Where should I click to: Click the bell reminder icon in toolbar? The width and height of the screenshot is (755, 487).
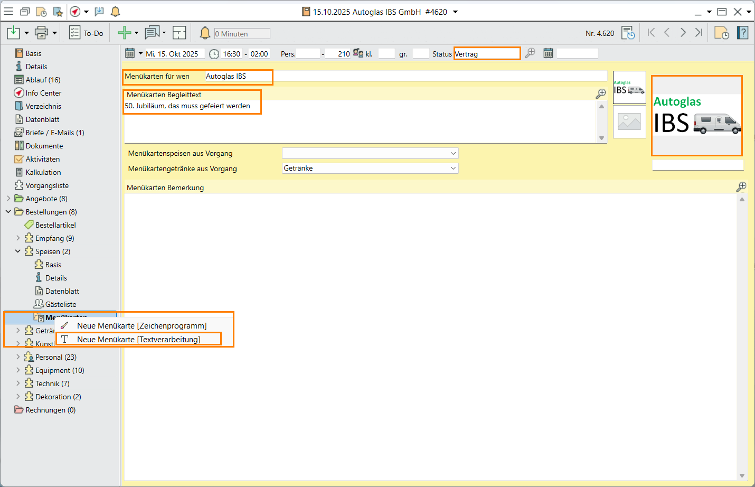pos(205,33)
